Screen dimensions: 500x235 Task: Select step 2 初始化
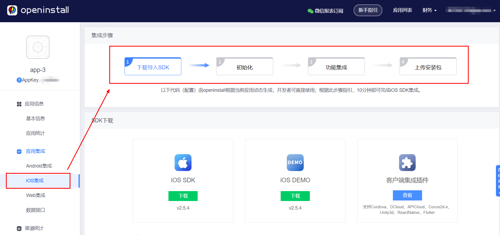(x=245, y=66)
